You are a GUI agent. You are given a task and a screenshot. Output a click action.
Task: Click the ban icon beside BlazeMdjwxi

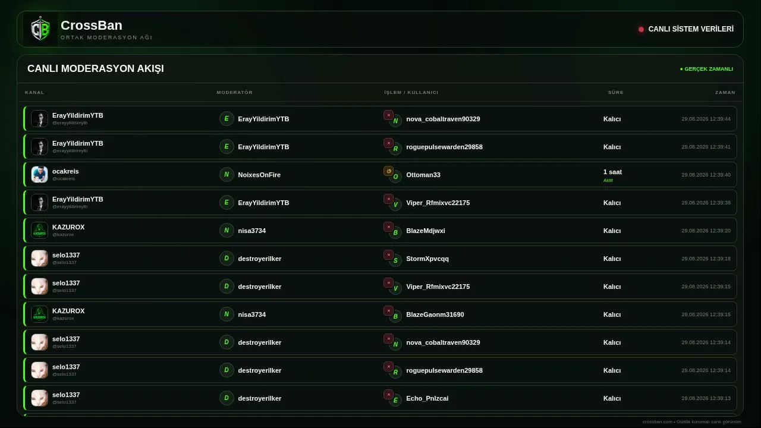coord(389,227)
